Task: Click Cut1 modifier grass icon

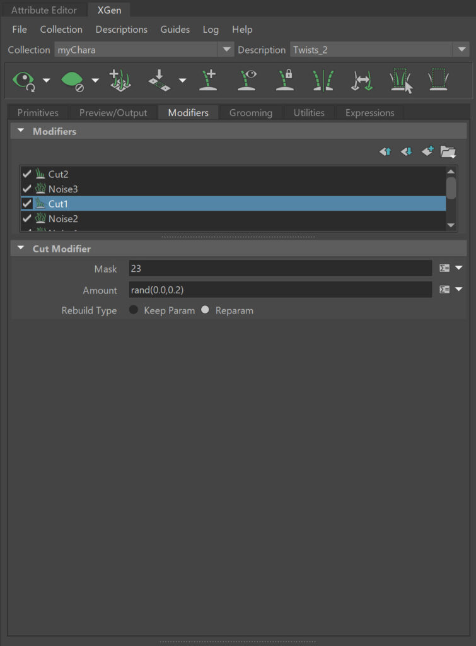Action: point(40,204)
